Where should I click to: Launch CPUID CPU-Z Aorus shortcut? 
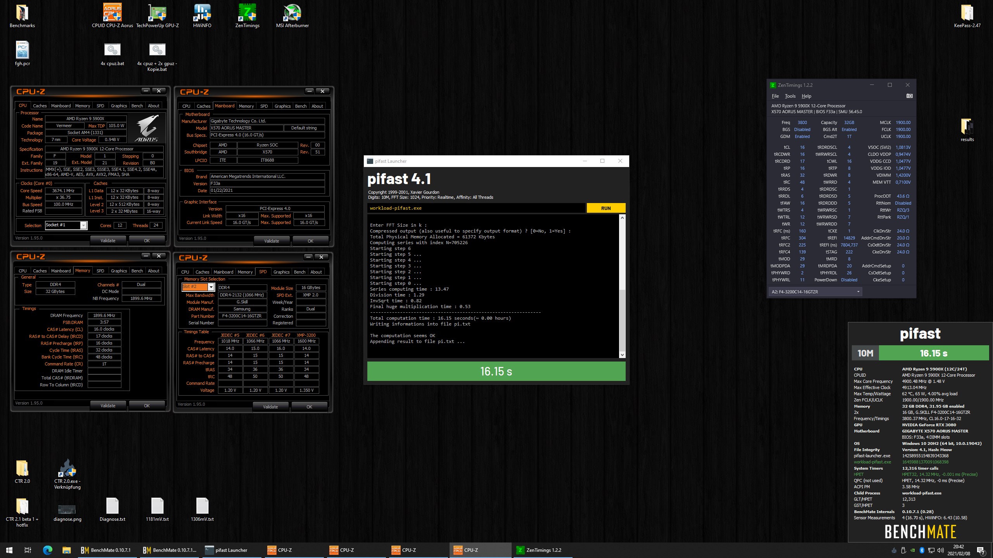pos(112,16)
